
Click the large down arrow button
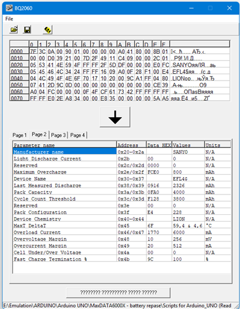tap(115, 117)
